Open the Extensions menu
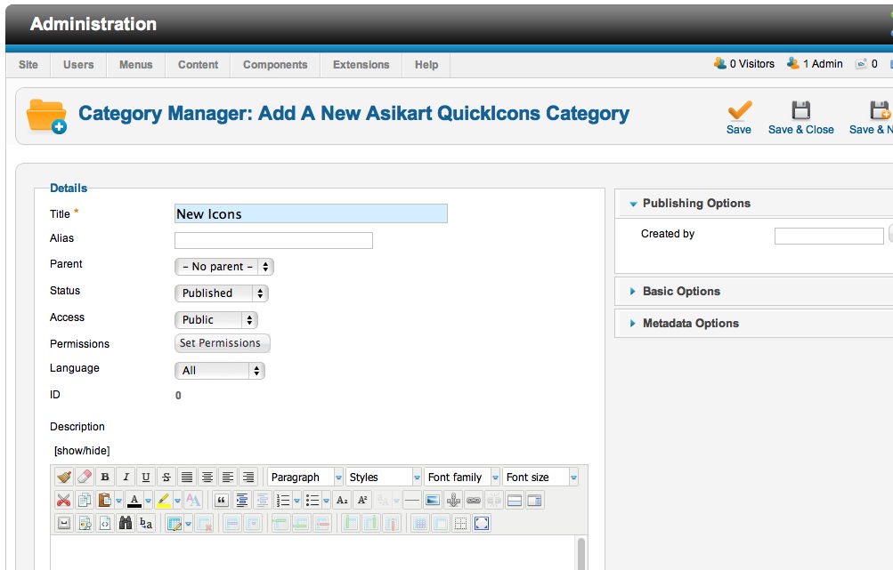 pos(361,65)
